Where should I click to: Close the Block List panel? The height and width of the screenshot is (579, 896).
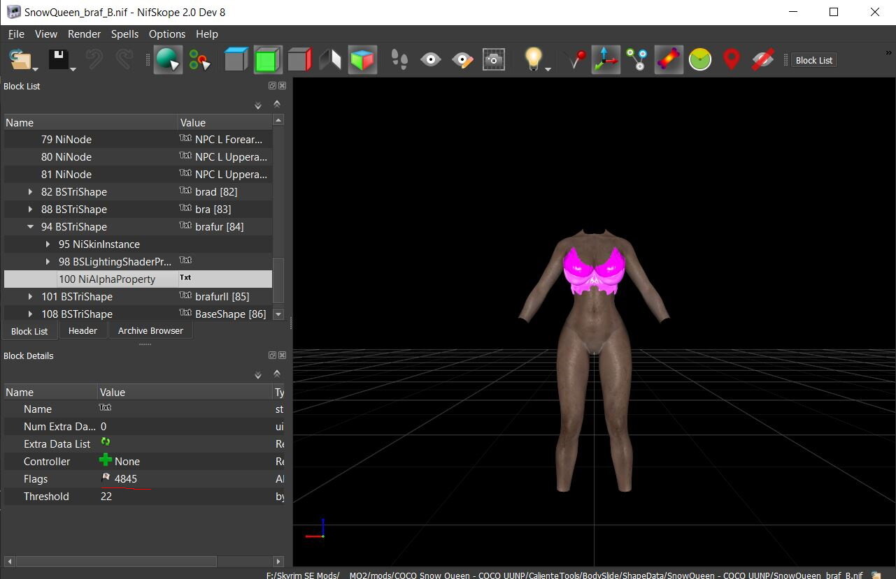pos(282,86)
